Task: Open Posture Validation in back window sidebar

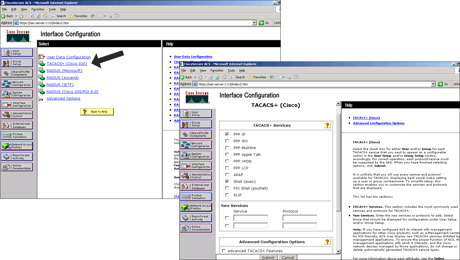Action: [17, 136]
